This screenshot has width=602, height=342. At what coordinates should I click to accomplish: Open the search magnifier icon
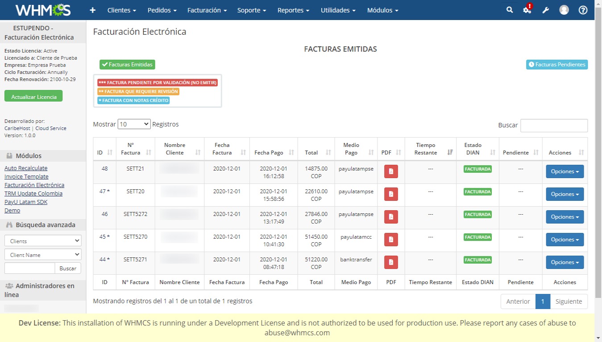[x=510, y=10]
